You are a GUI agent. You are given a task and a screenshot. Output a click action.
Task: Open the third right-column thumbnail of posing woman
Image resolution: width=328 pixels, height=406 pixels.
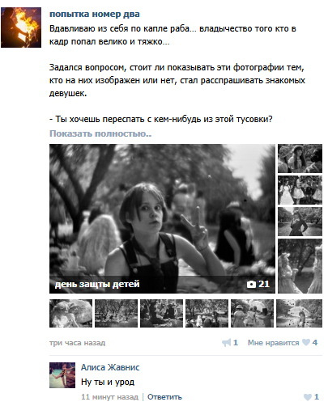point(300,222)
